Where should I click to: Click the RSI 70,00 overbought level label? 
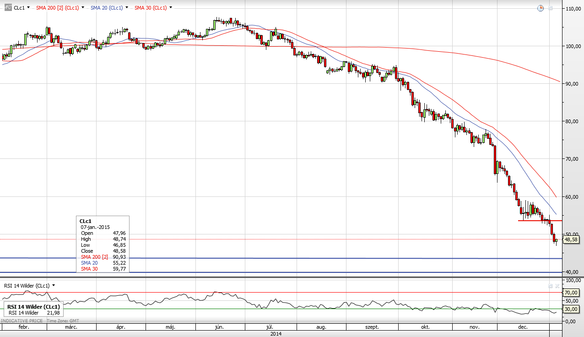(571, 292)
